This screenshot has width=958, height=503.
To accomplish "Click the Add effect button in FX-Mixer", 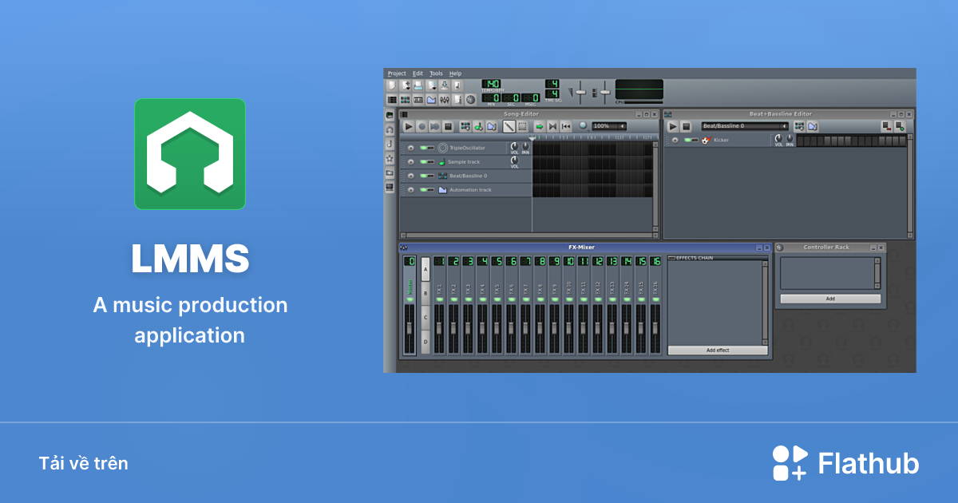I will point(717,351).
